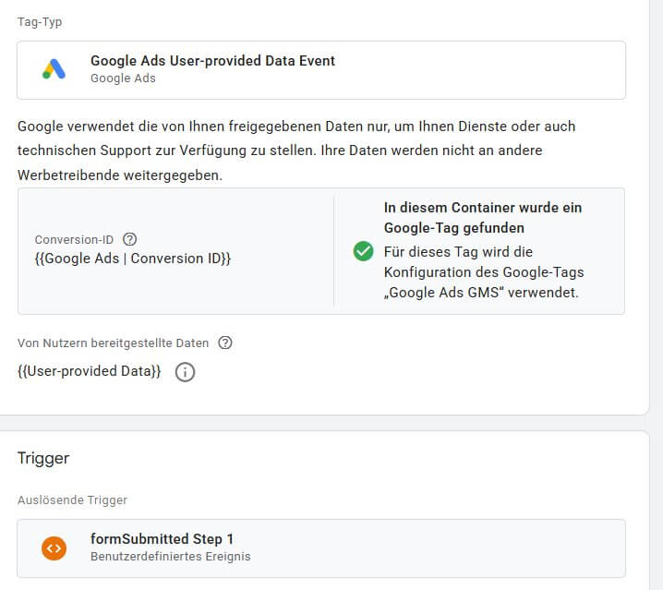Open the Conversion-ID help question mark
Image resolution: width=663 pixels, height=590 pixels.
[x=130, y=239]
